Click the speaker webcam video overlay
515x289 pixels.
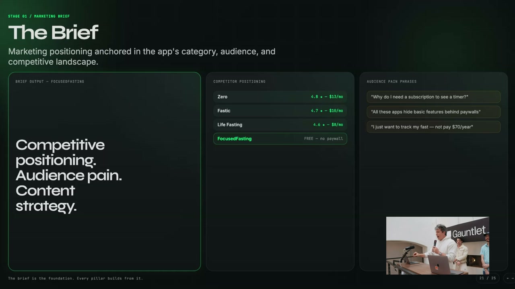tap(437, 245)
